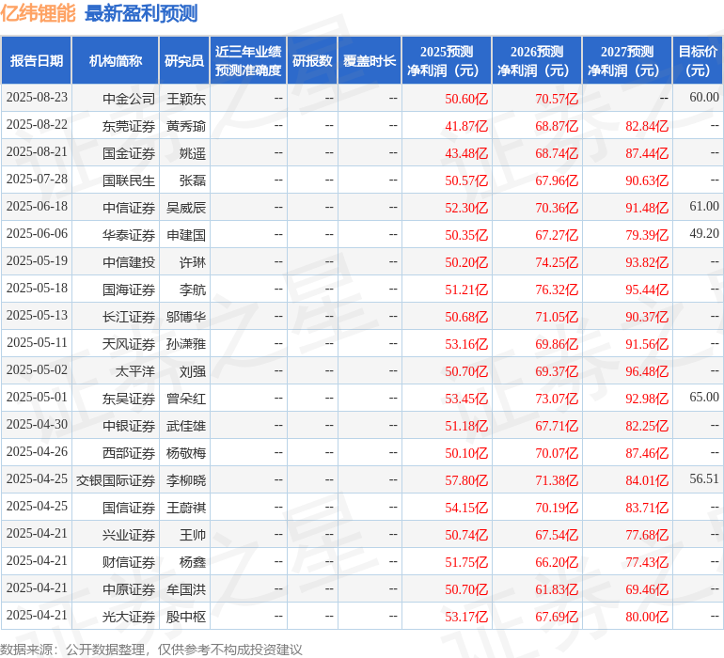
Task: Click the 2026预测净利润 column header
Action: (537, 61)
